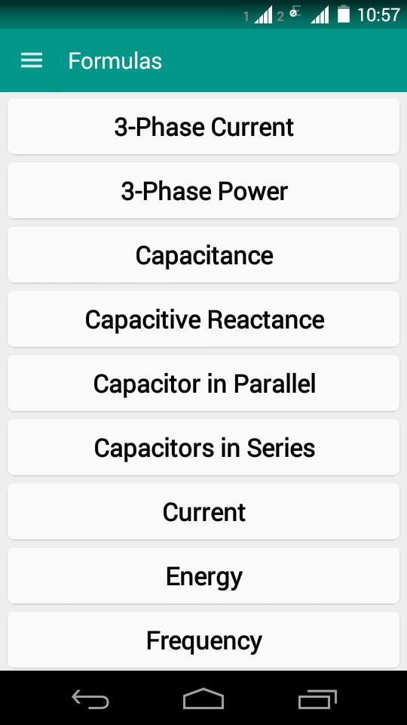Open the Current formula
This screenshot has width=407, height=725.
pos(203,512)
